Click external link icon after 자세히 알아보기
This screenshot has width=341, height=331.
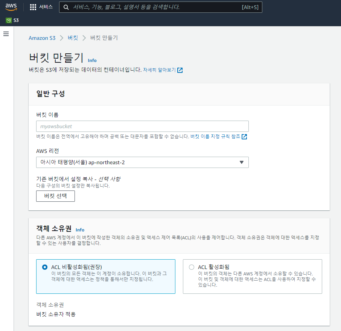180,70
